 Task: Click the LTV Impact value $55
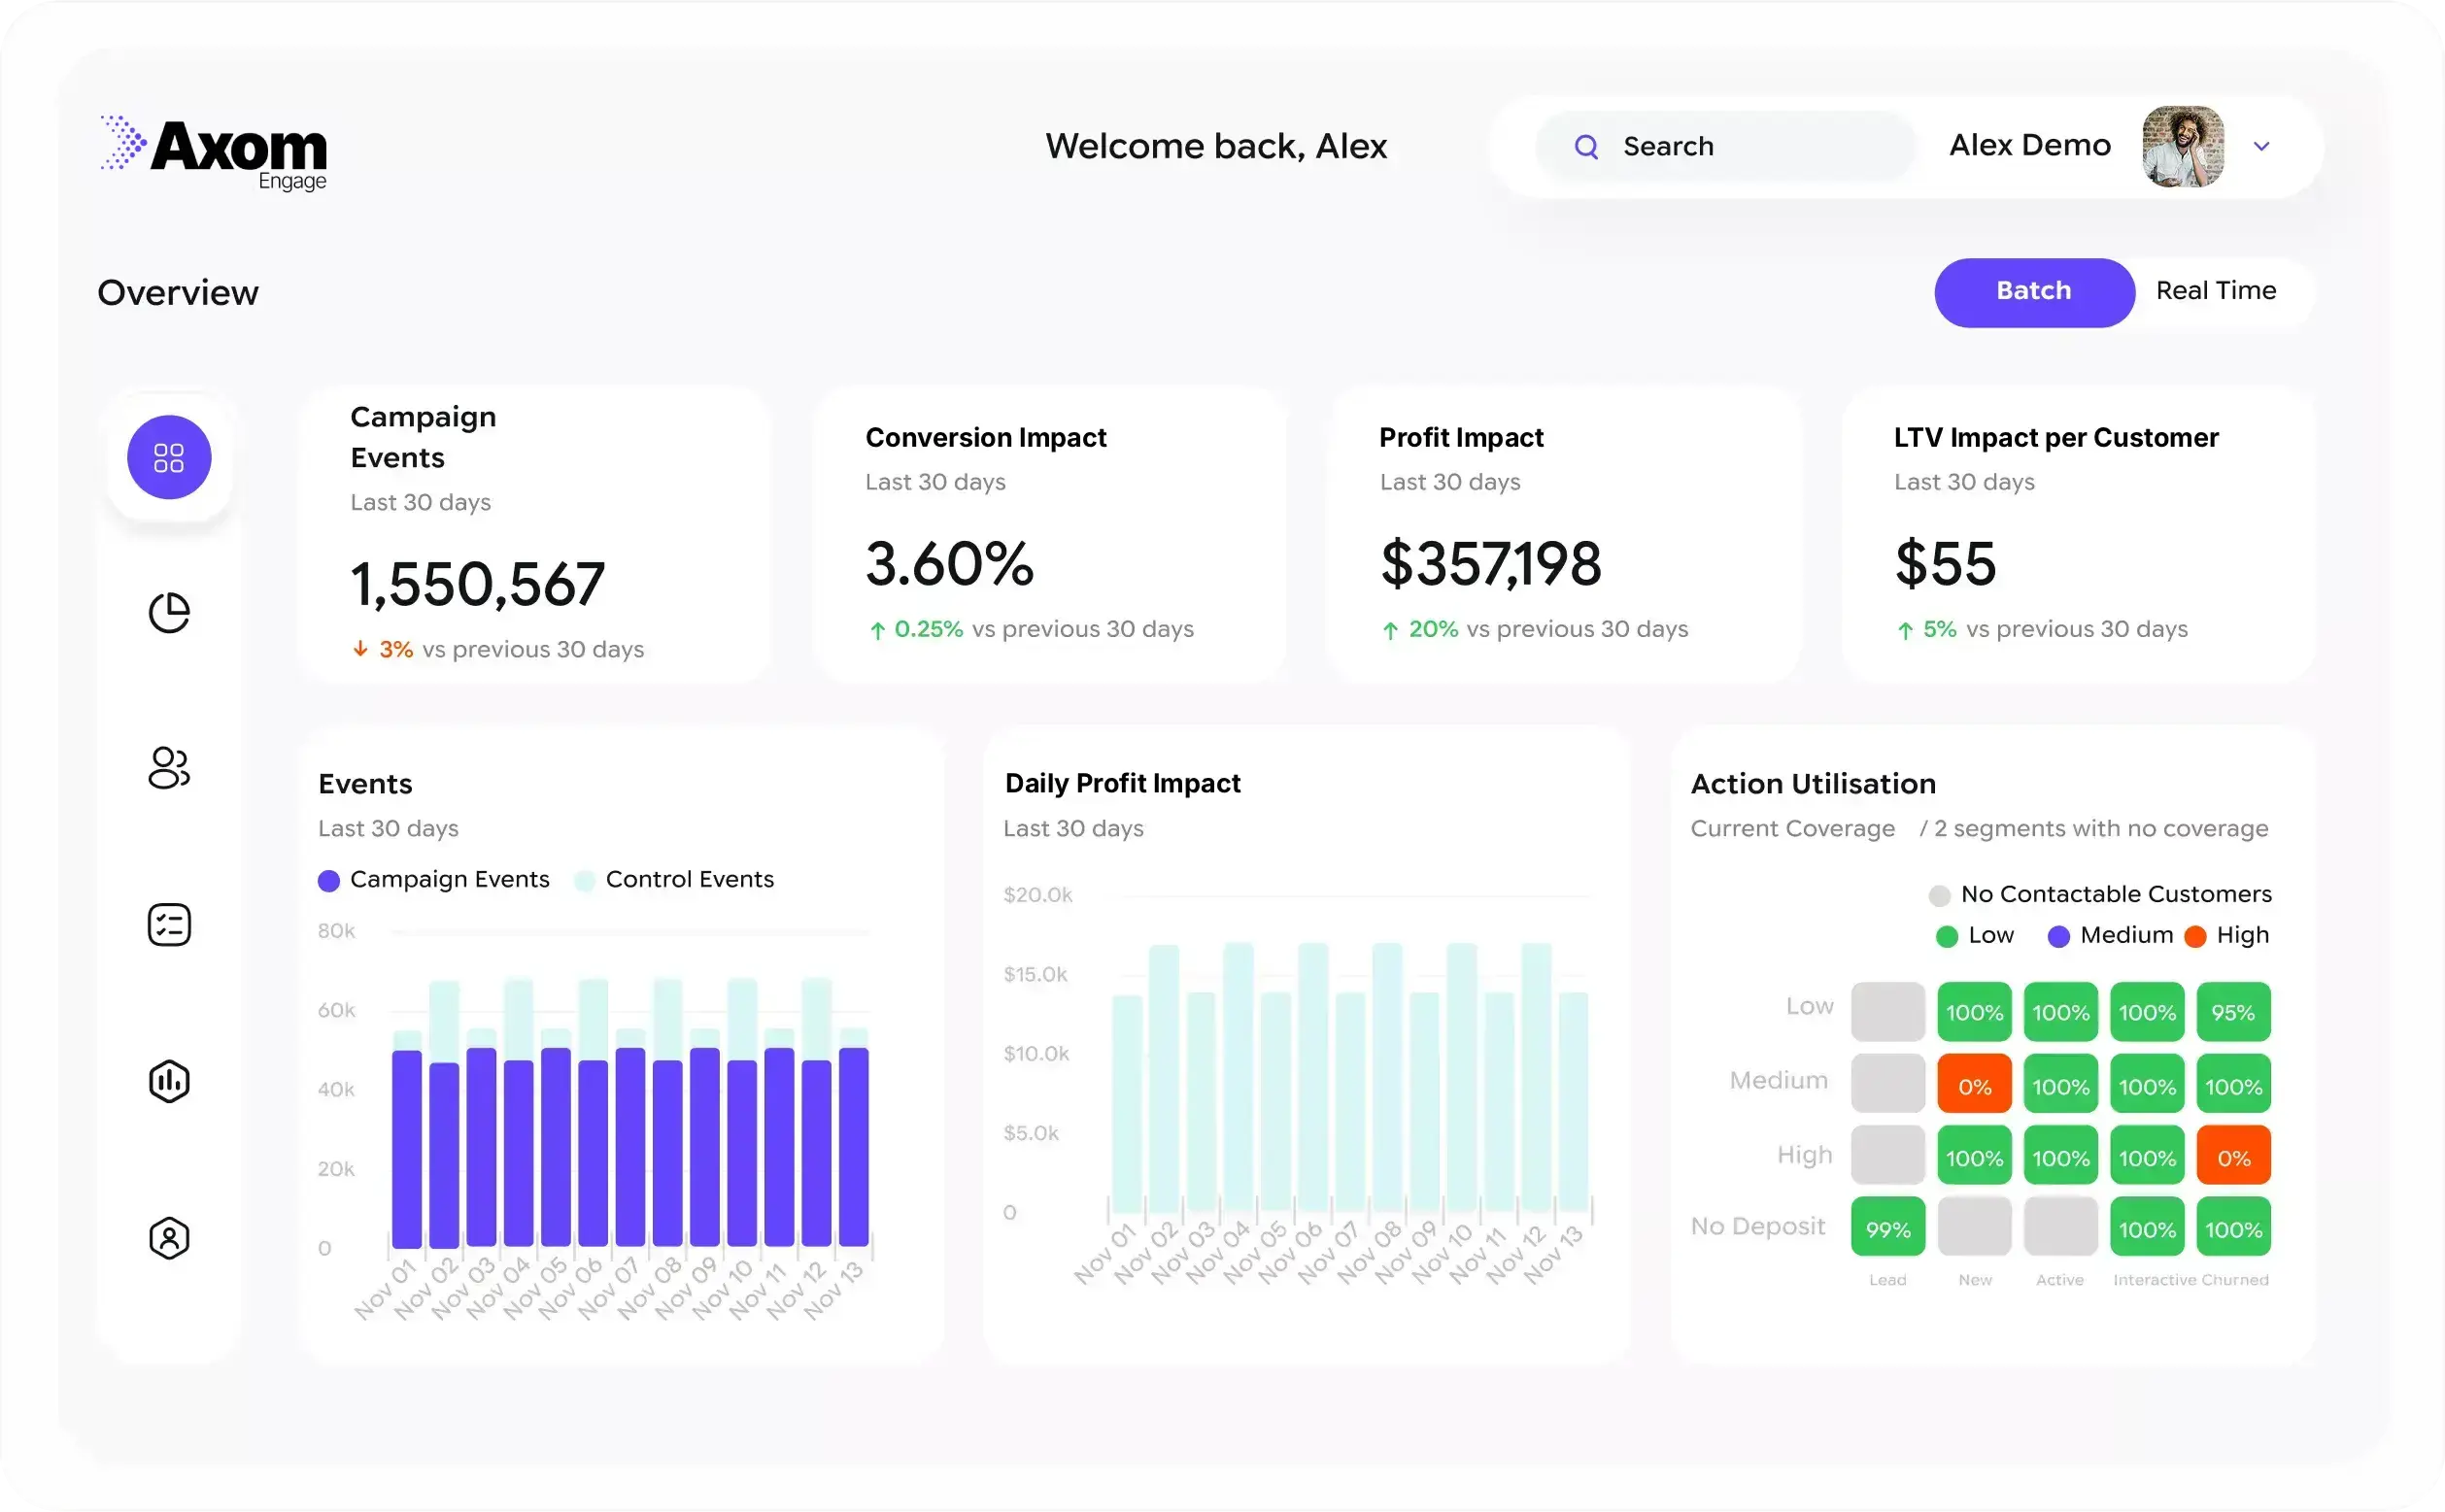click(1945, 563)
